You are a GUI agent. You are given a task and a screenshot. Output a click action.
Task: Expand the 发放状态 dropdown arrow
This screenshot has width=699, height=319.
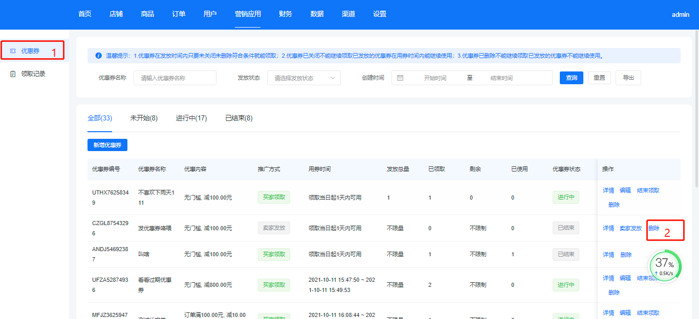(x=333, y=78)
